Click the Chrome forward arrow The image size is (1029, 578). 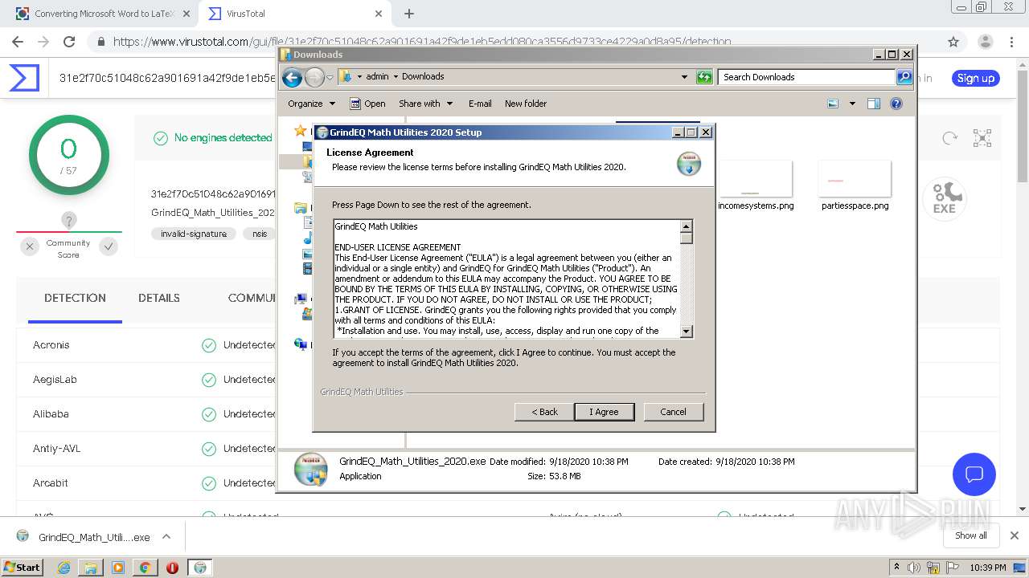click(x=43, y=42)
